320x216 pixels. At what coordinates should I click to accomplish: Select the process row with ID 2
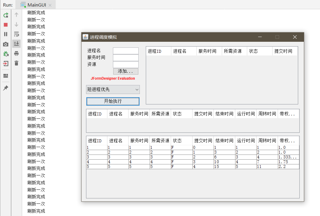pos(193,152)
